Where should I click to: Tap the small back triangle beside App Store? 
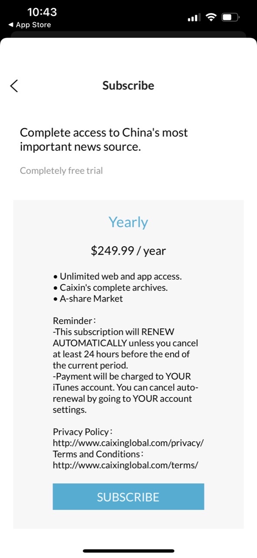11,25
